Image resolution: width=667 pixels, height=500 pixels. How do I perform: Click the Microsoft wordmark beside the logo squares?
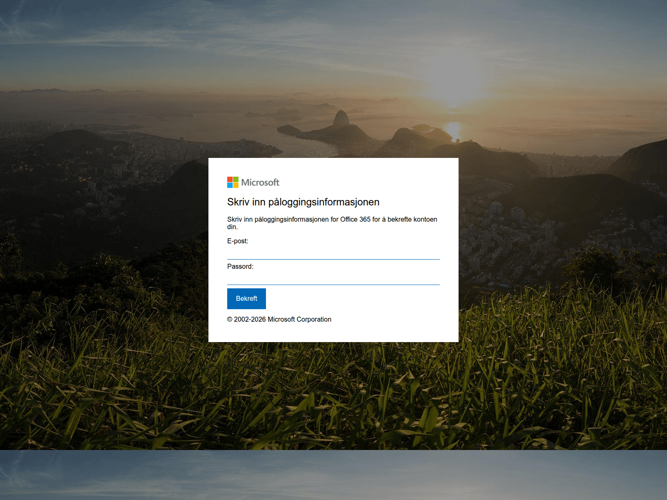point(260,182)
